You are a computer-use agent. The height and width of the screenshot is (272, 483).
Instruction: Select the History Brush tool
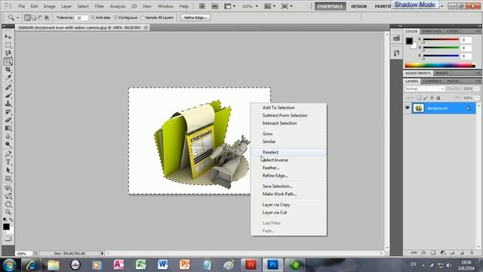(8, 112)
